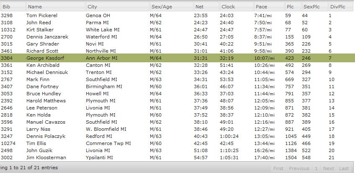The width and height of the screenshot is (355, 173).
Task: Sort the table by Bib column
Action: click(x=13, y=7)
